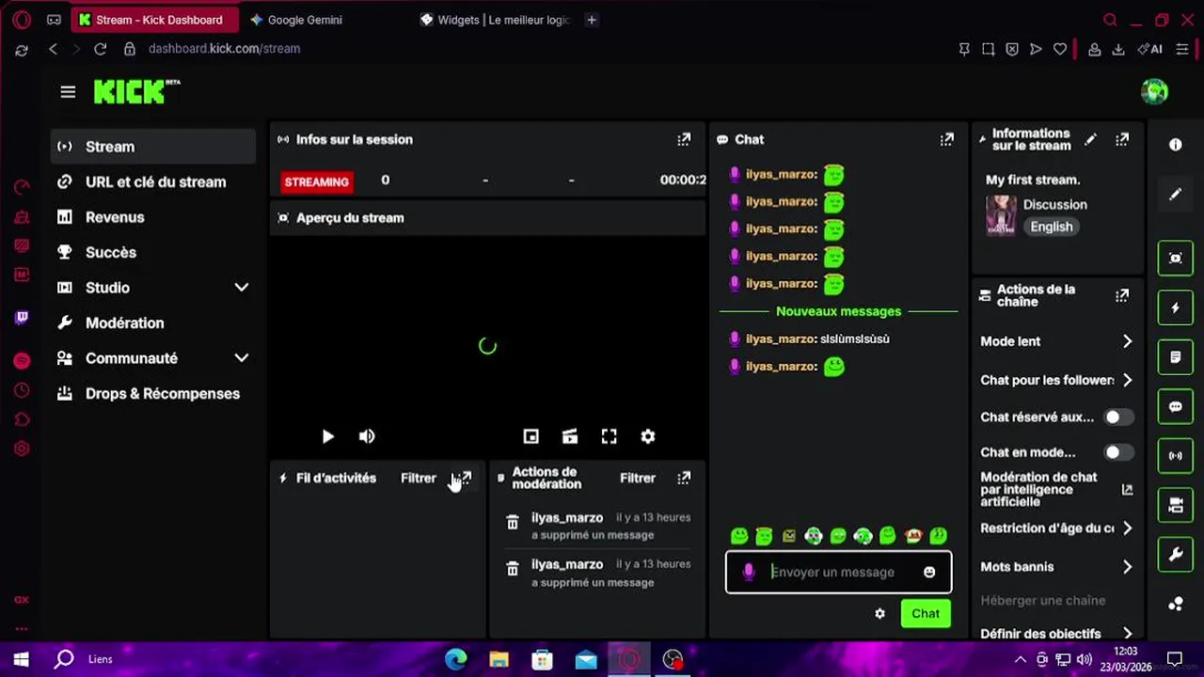This screenshot has height=677, width=1204.
Task: Open Modération de chat par intelligence artificielle link
Action: (x=1056, y=490)
